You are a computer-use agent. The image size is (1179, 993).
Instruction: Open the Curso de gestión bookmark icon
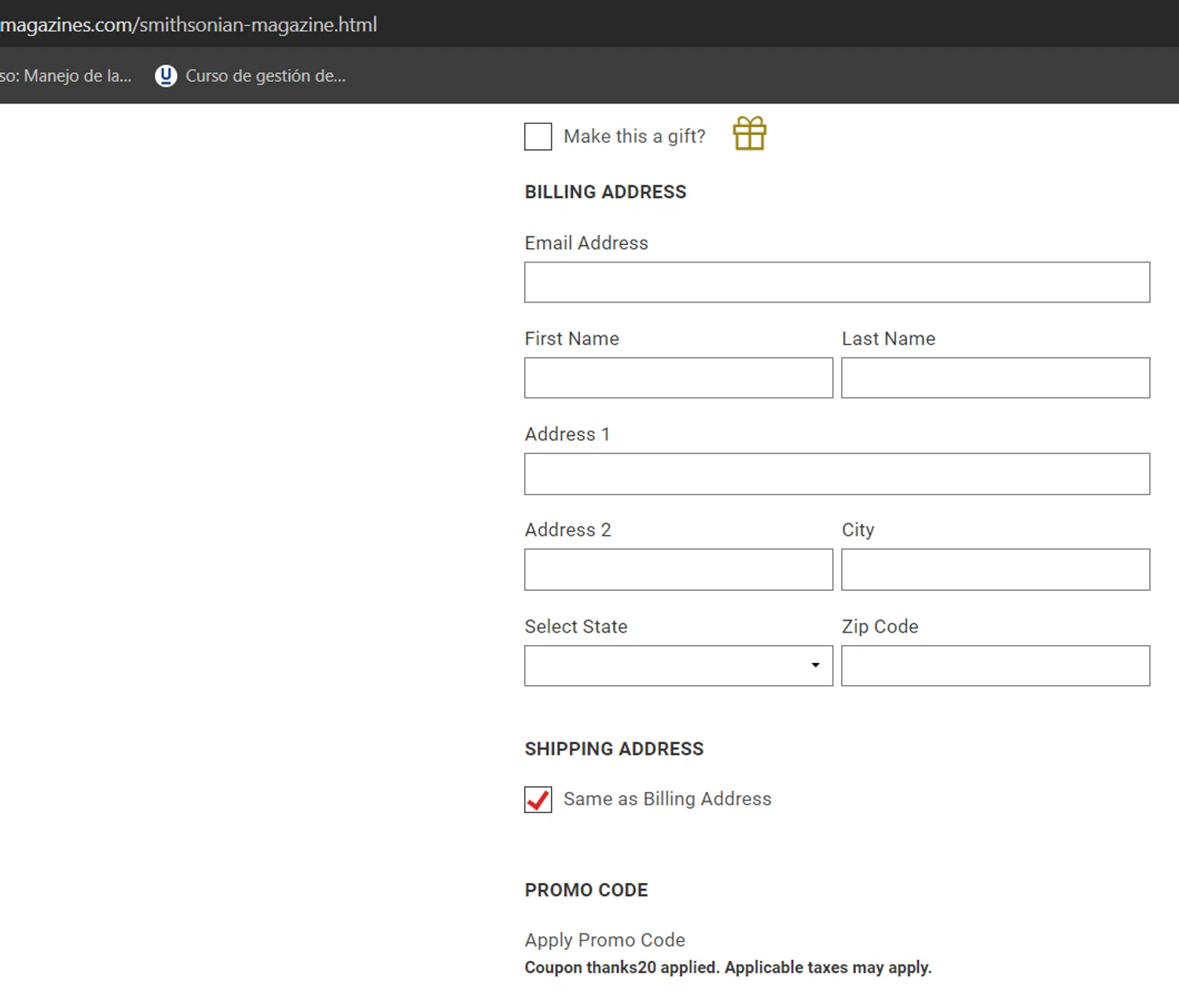coord(166,75)
